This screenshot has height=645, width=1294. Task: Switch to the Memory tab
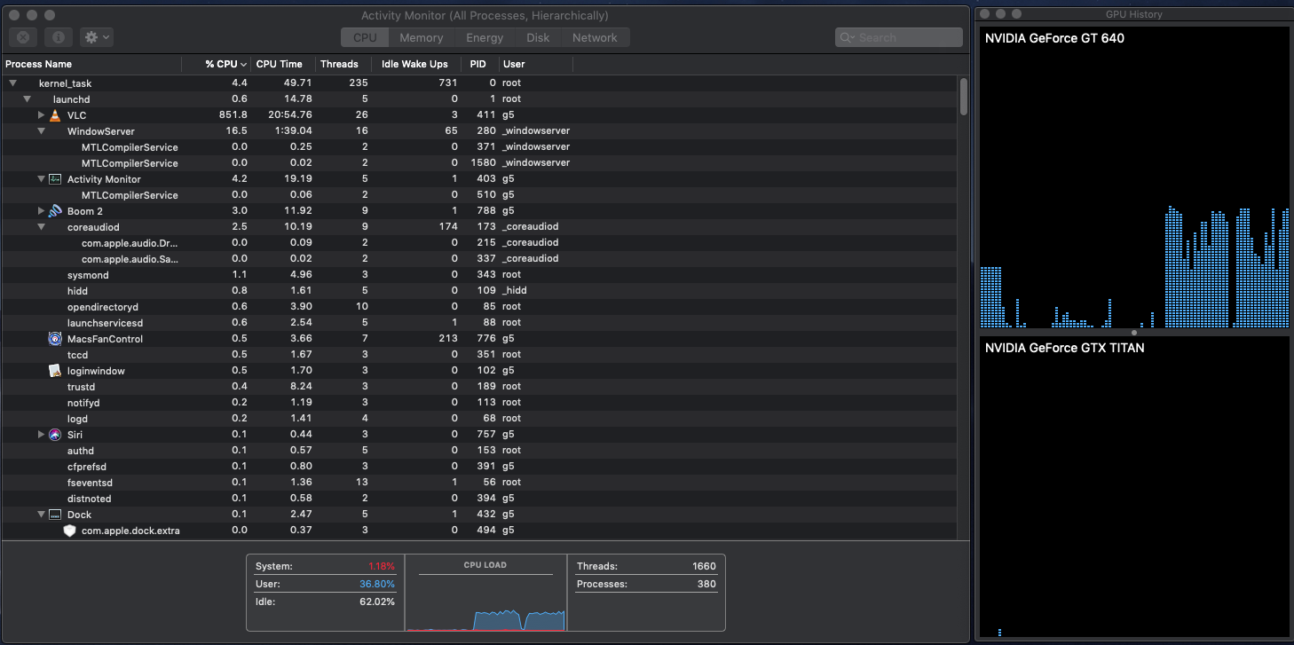422,37
